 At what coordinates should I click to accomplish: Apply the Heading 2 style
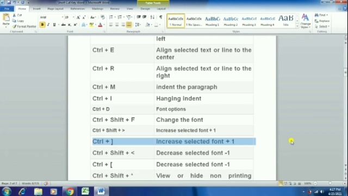click(231, 21)
